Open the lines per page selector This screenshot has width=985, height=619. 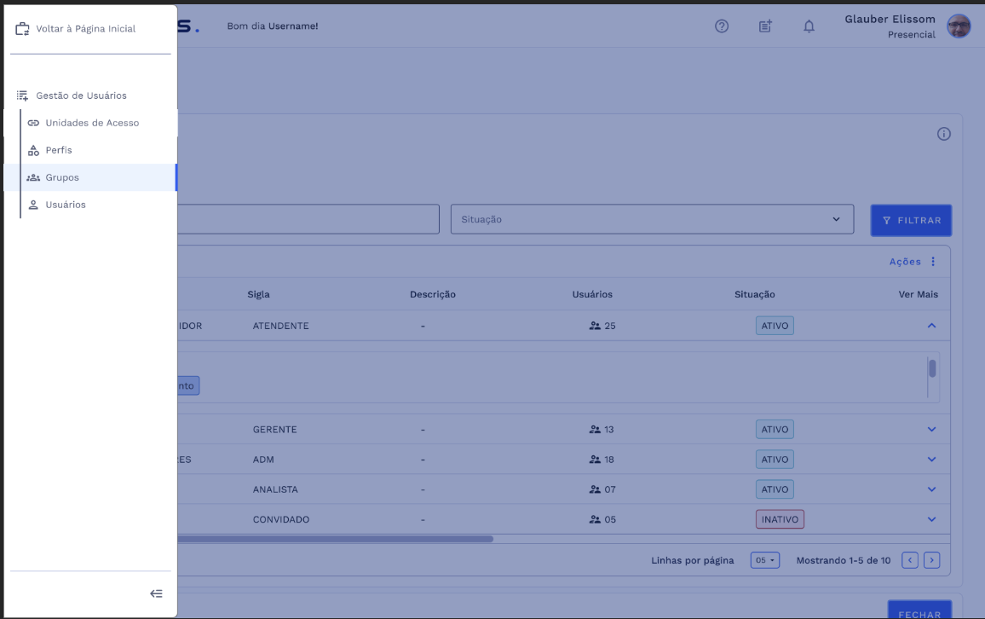[x=765, y=560]
